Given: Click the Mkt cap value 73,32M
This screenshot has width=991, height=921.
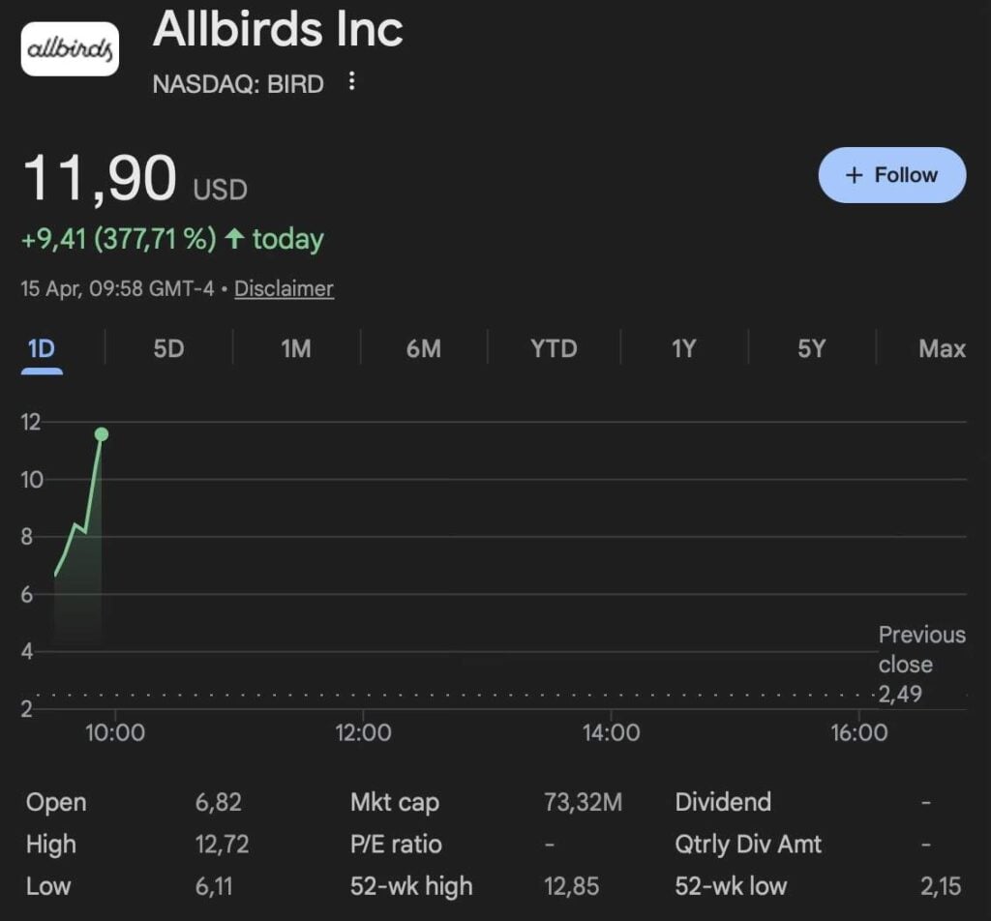Looking at the screenshot, I should click(583, 802).
